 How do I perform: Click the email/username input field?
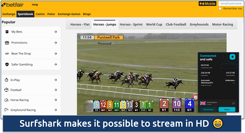(x=231, y=3)
